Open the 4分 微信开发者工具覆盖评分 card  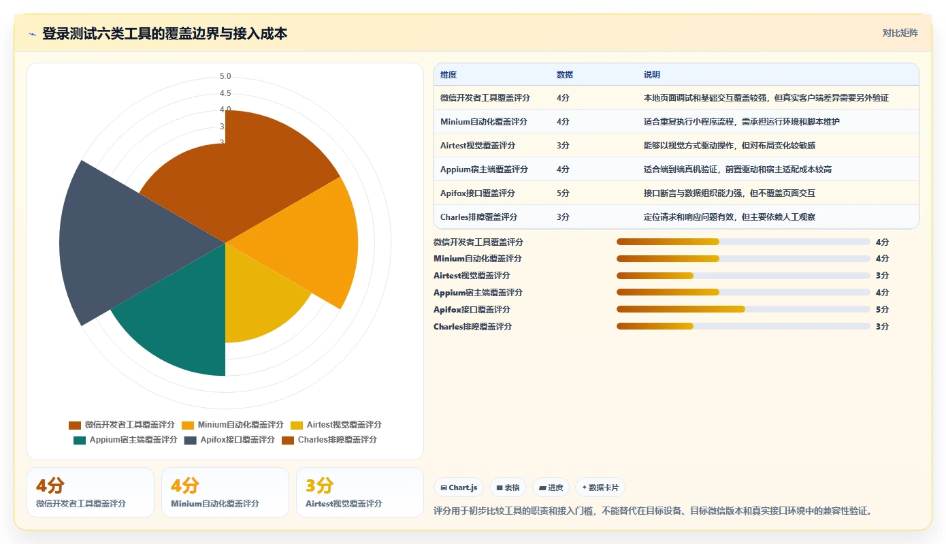[x=91, y=492]
